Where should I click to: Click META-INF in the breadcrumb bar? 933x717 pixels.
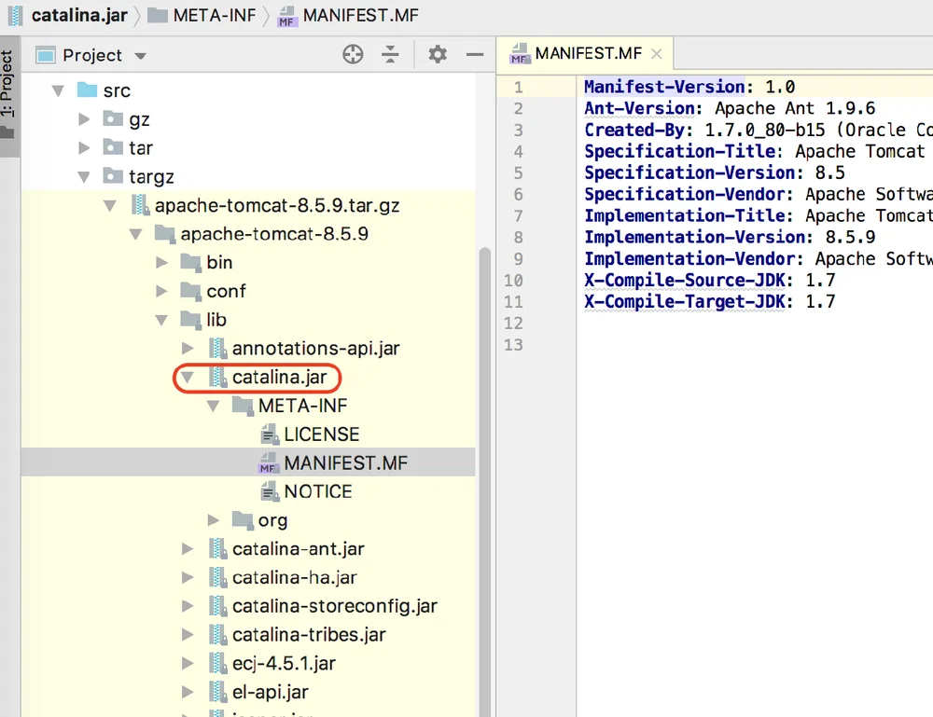[x=215, y=15]
